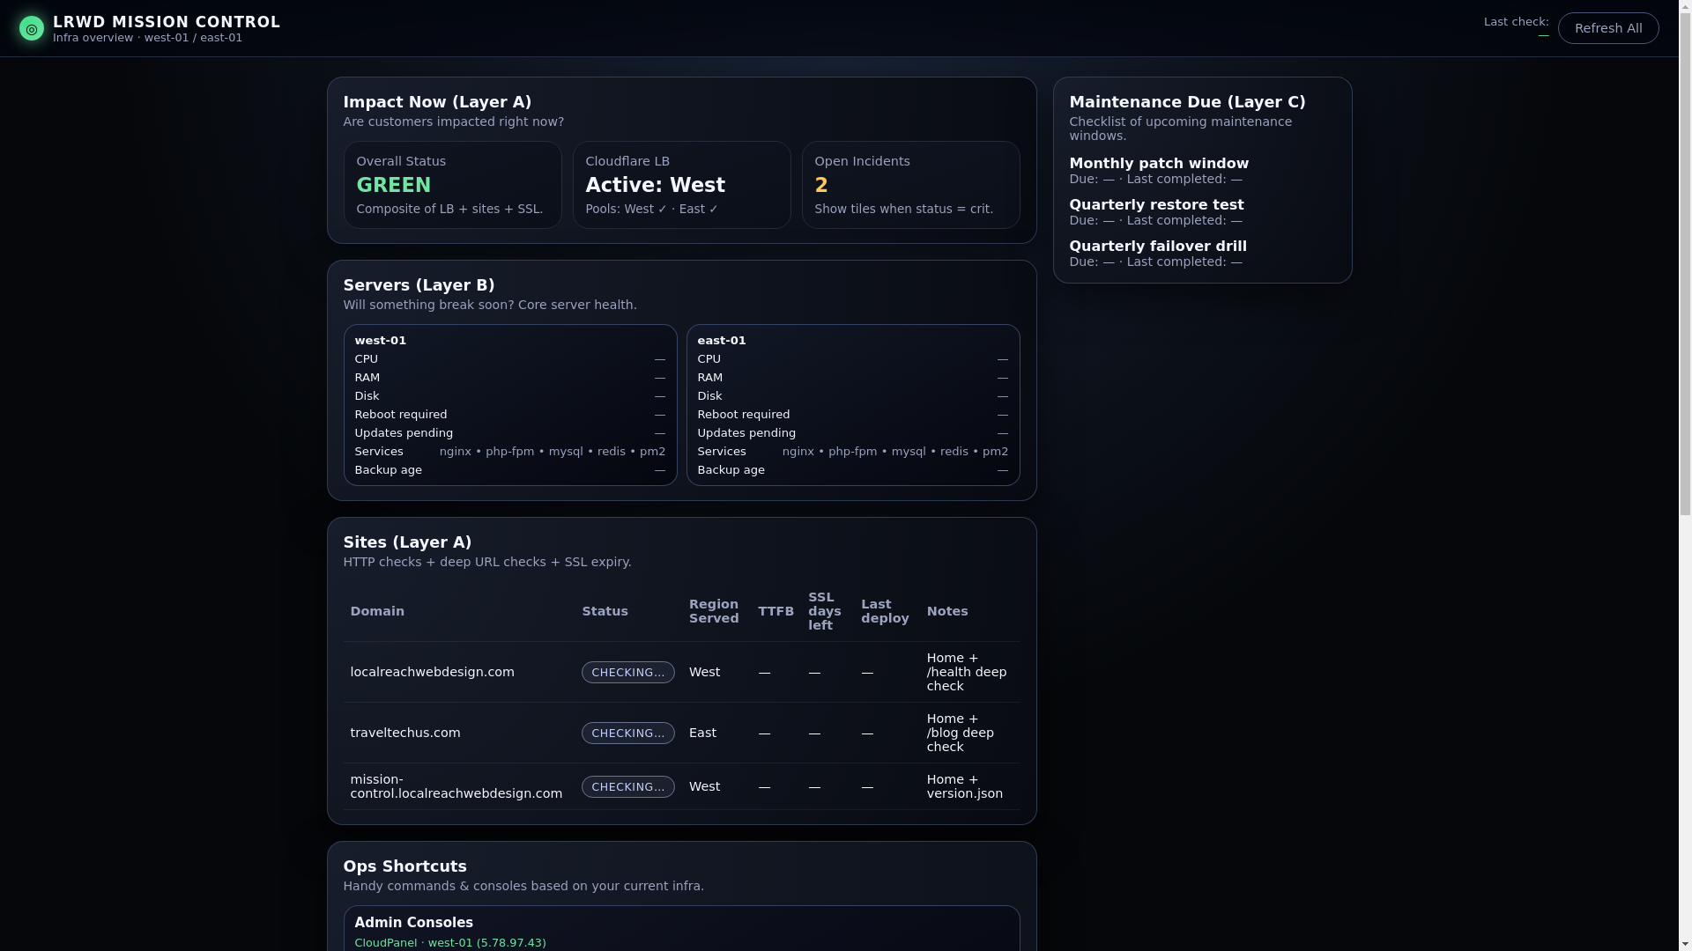Click the Region Served West for localreachwebdesign.com
Screen dimensions: 1692x951
pyautogui.click(x=704, y=672)
